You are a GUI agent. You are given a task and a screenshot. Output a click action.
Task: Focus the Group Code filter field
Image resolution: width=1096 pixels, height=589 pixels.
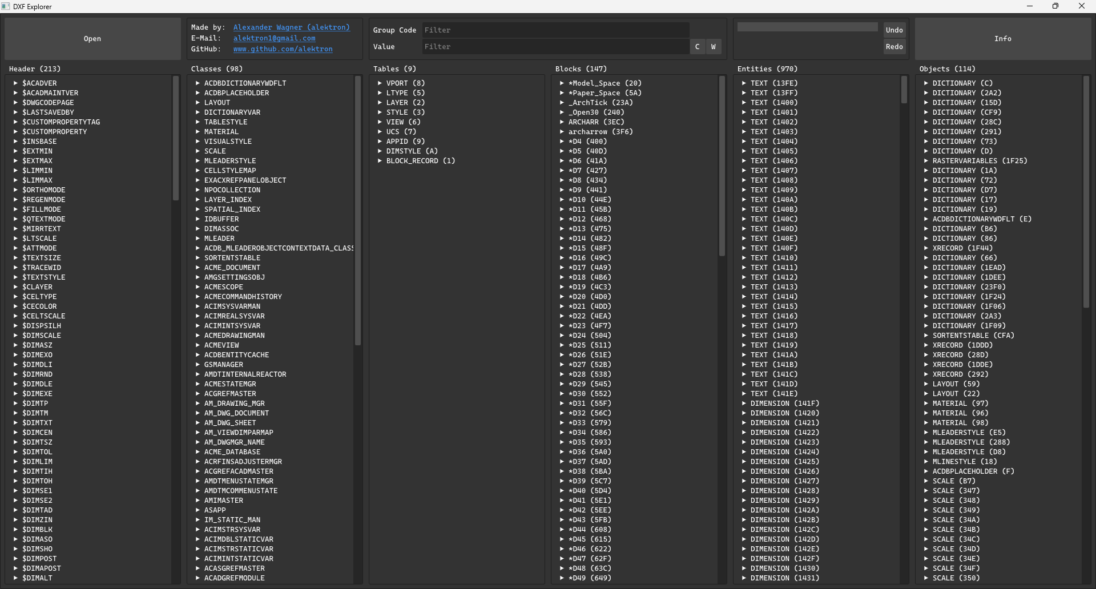(555, 30)
